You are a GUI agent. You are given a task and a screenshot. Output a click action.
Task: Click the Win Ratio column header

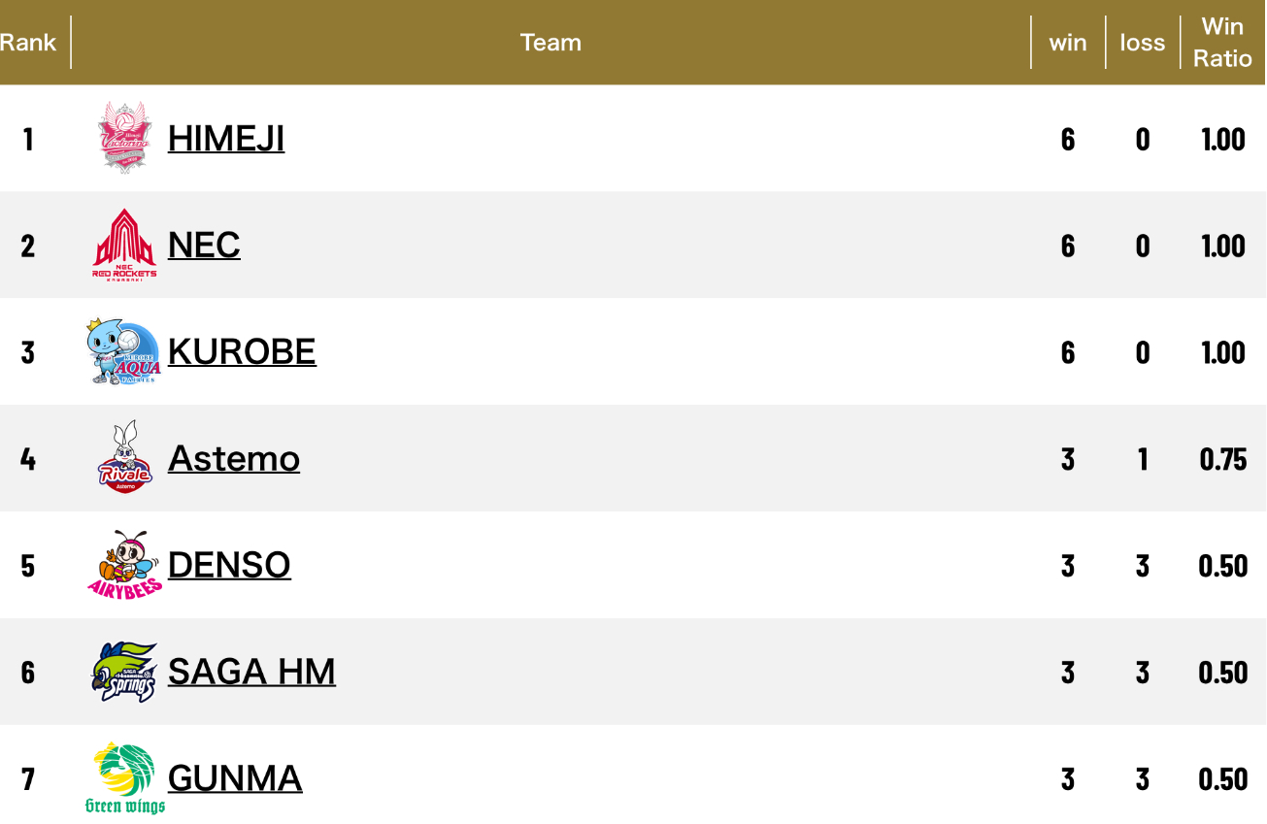click(x=1222, y=43)
